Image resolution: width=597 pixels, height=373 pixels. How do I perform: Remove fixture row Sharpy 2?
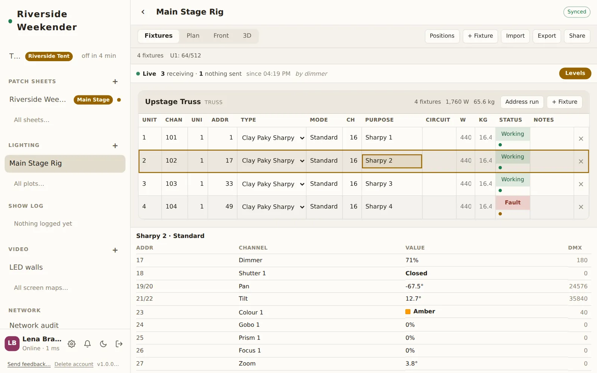pyautogui.click(x=581, y=162)
